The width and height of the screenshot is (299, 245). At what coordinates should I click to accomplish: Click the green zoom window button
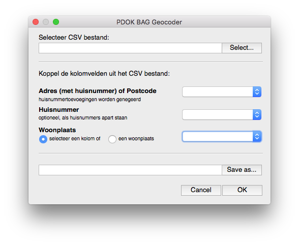click(x=56, y=22)
